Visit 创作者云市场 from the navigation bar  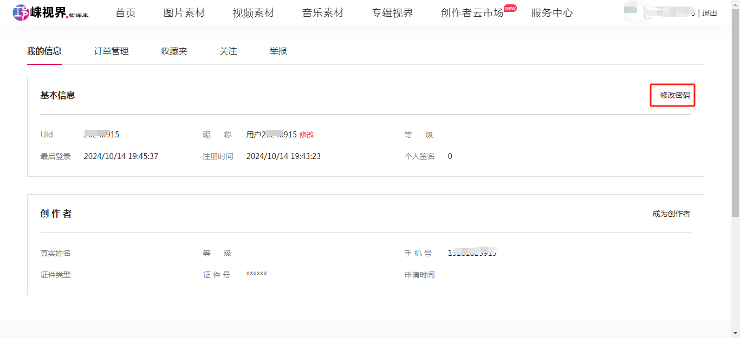[472, 13]
